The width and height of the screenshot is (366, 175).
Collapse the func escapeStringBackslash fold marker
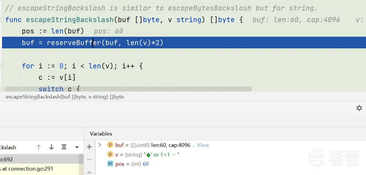tap(2, 20)
